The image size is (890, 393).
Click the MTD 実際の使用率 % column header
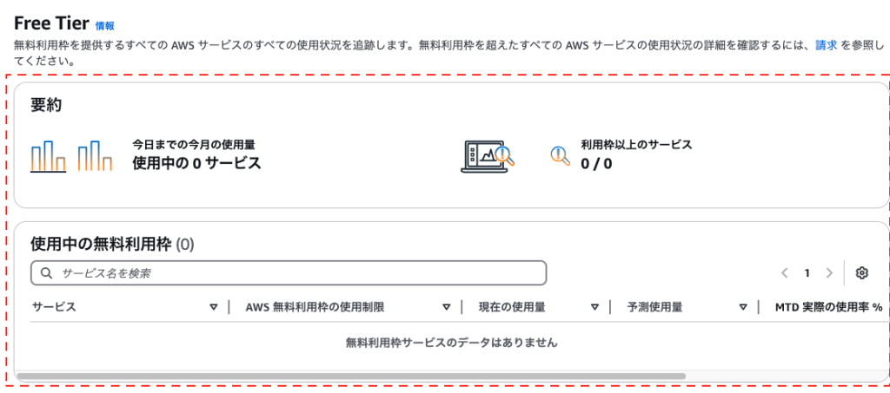click(x=828, y=307)
